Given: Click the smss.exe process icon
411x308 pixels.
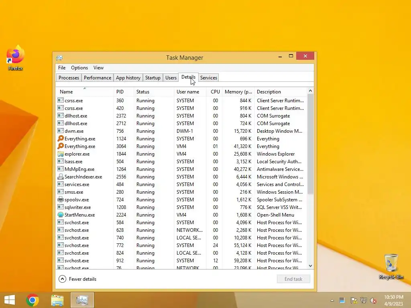Looking at the screenshot, I should pos(61,192).
